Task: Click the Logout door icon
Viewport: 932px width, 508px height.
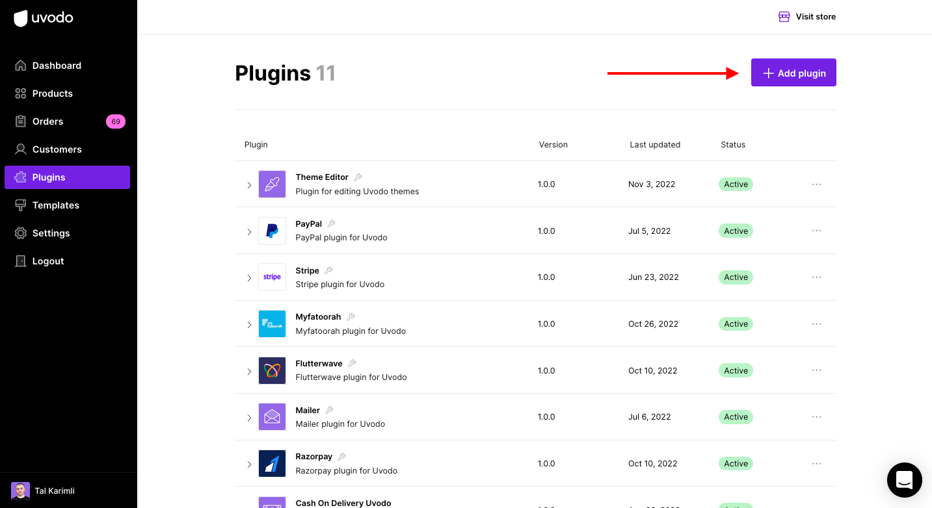Action: [21, 261]
